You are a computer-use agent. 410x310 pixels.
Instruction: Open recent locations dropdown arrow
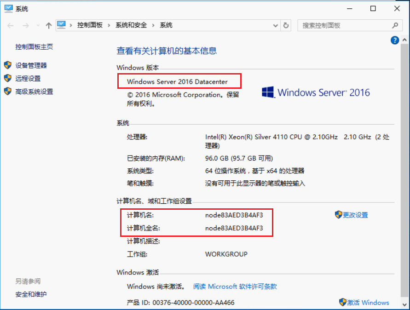(x=38, y=26)
